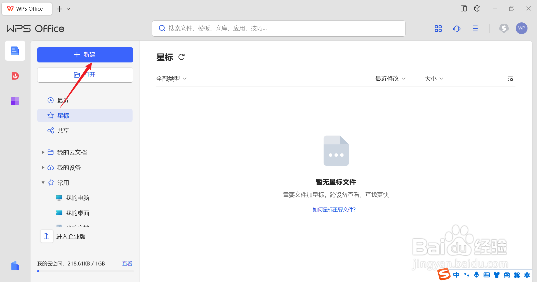Open the three-line settings menu icon

(x=475, y=28)
